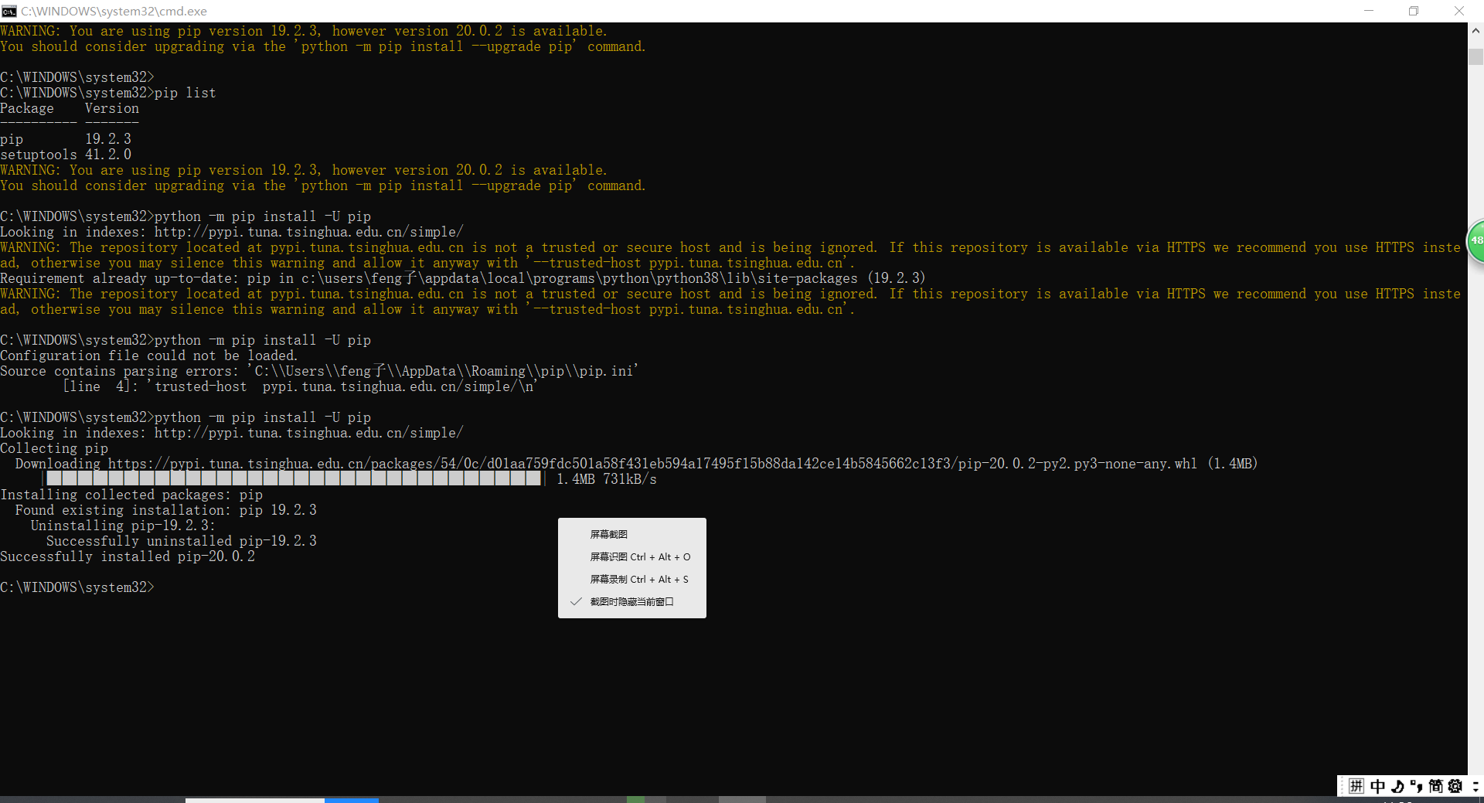Click the cmd.exe icon in title bar
The width and height of the screenshot is (1484, 803).
[x=10, y=11]
